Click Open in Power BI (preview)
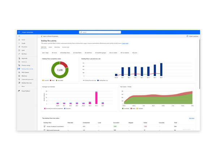The height and width of the screenshot is (161, 217). 51,36
